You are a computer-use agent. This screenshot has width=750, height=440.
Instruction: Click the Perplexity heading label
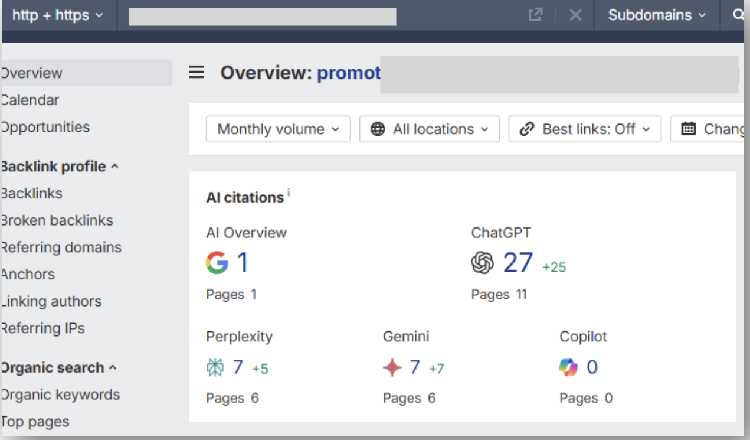(239, 337)
